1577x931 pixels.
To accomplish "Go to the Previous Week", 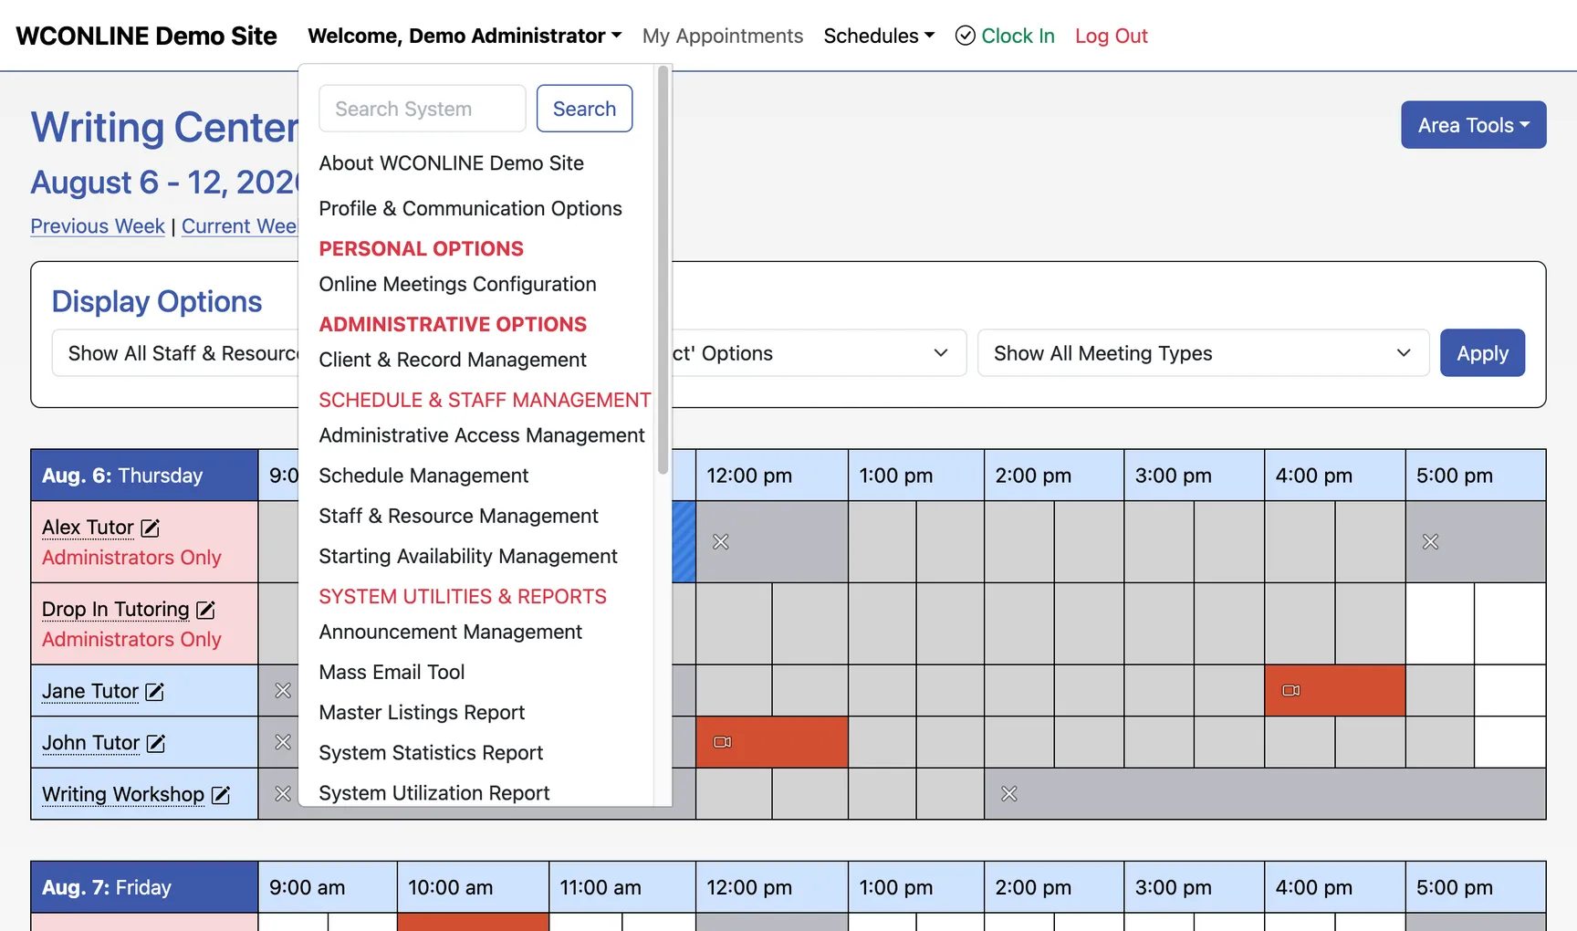I will click(x=98, y=226).
